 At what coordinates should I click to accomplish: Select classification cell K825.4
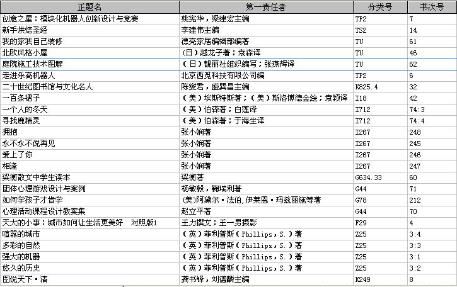(x=380, y=87)
